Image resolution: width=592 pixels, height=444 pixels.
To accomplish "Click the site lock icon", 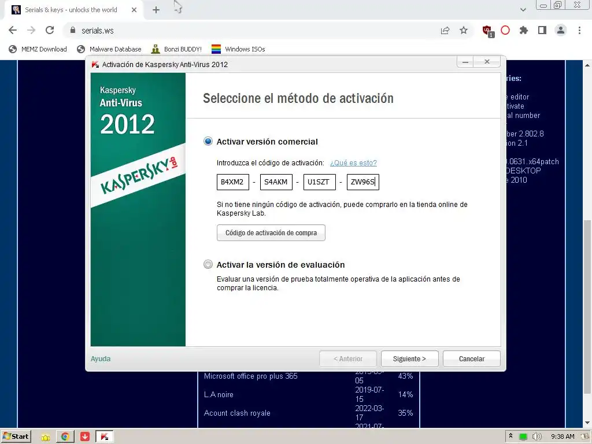I will coord(73,30).
